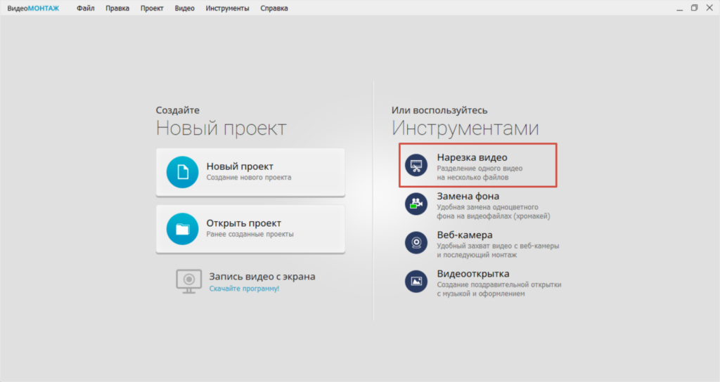Image resolution: width=720 pixels, height=382 pixels.
Task: Click the Веб-камера webcam icon
Action: point(416,242)
